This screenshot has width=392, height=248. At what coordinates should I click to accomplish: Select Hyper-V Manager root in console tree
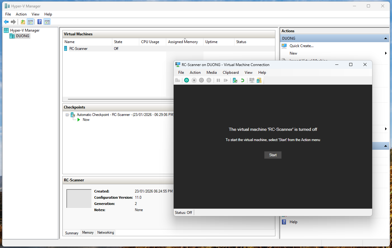pos(25,30)
